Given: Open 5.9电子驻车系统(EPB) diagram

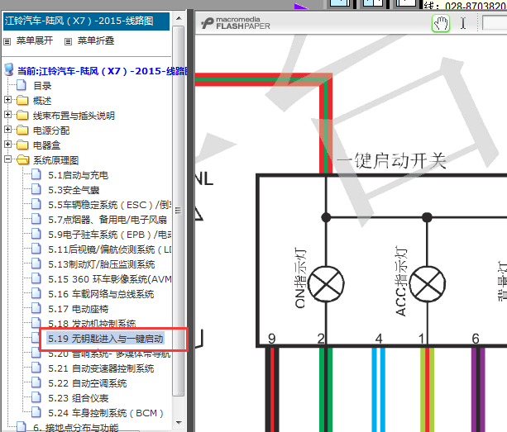Looking at the screenshot, I should click(x=110, y=235).
